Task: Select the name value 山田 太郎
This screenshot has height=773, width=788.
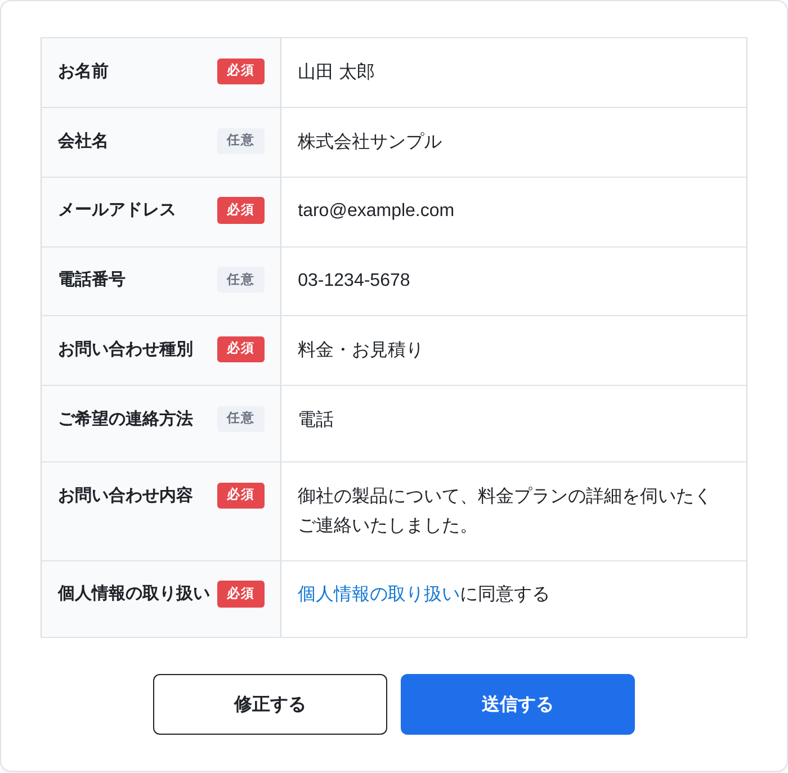Action: pyautogui.click(x=336, y=72)
